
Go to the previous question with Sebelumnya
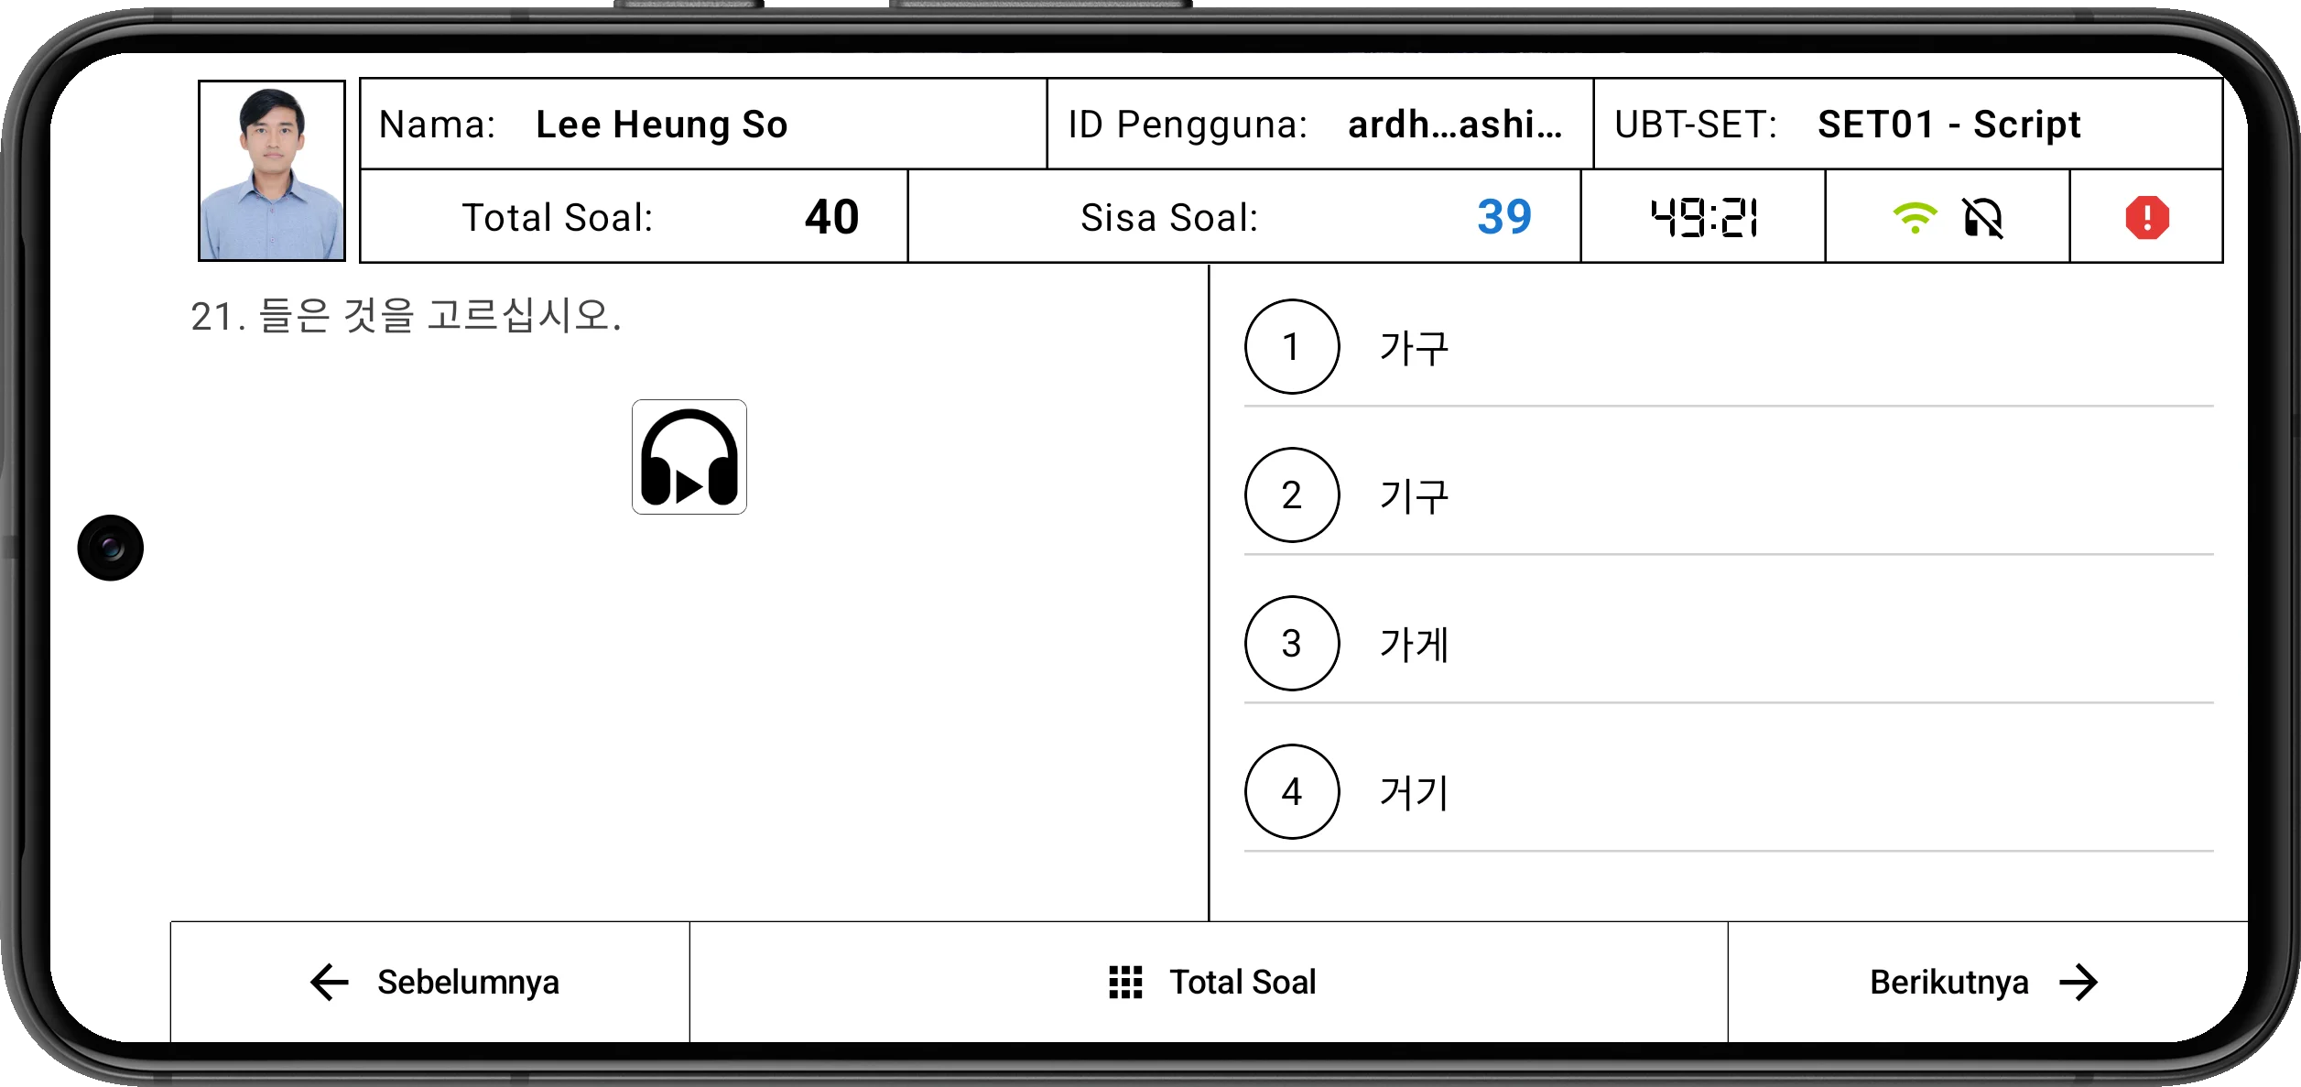click(x=467, y=981)
